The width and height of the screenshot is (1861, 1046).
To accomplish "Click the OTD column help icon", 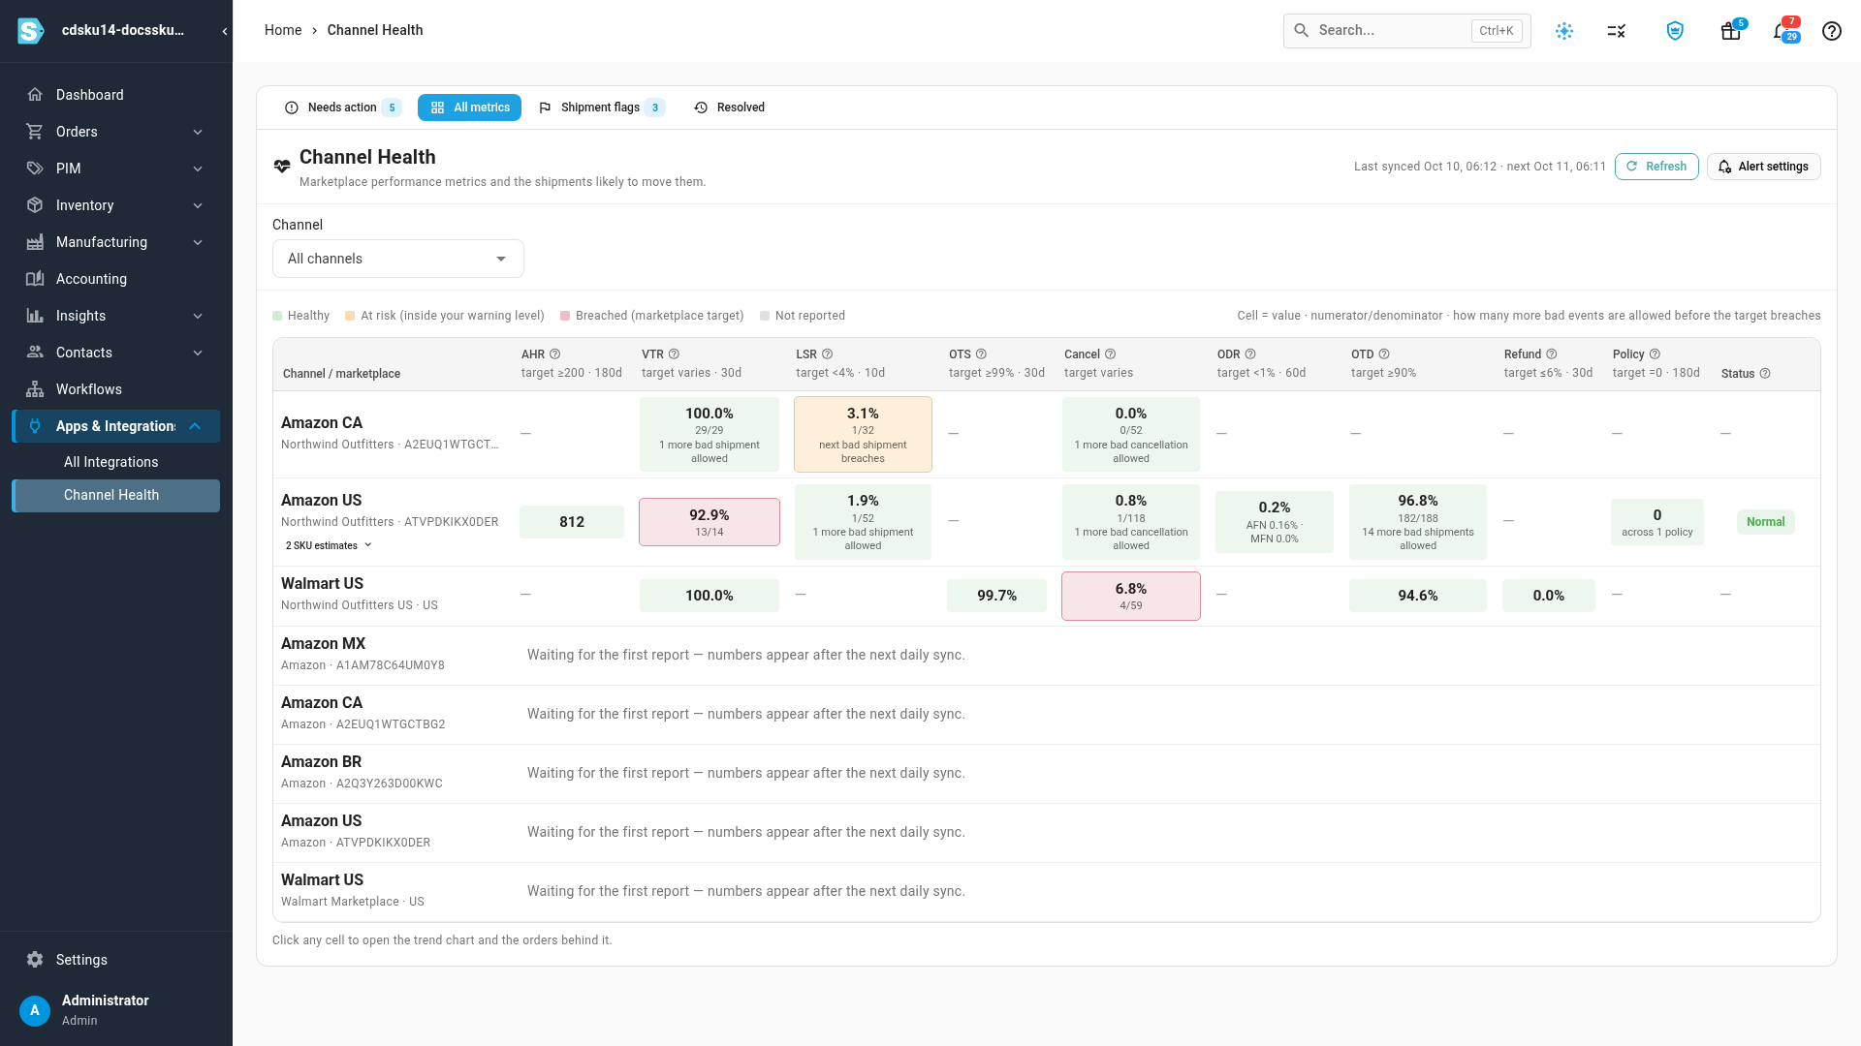I will coord(1384,354).
